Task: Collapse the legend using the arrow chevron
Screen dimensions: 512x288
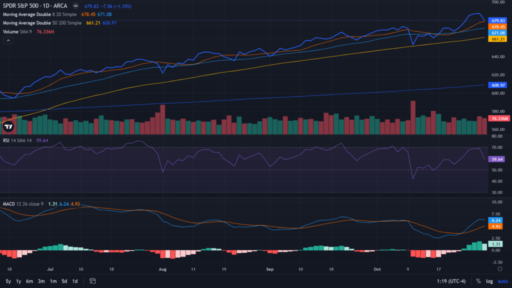Action: coord(7,40)
